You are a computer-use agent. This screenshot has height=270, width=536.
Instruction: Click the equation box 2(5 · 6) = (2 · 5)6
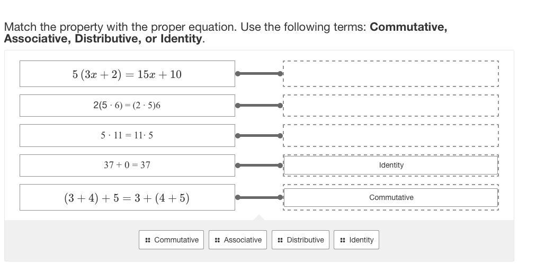(127, 105)
